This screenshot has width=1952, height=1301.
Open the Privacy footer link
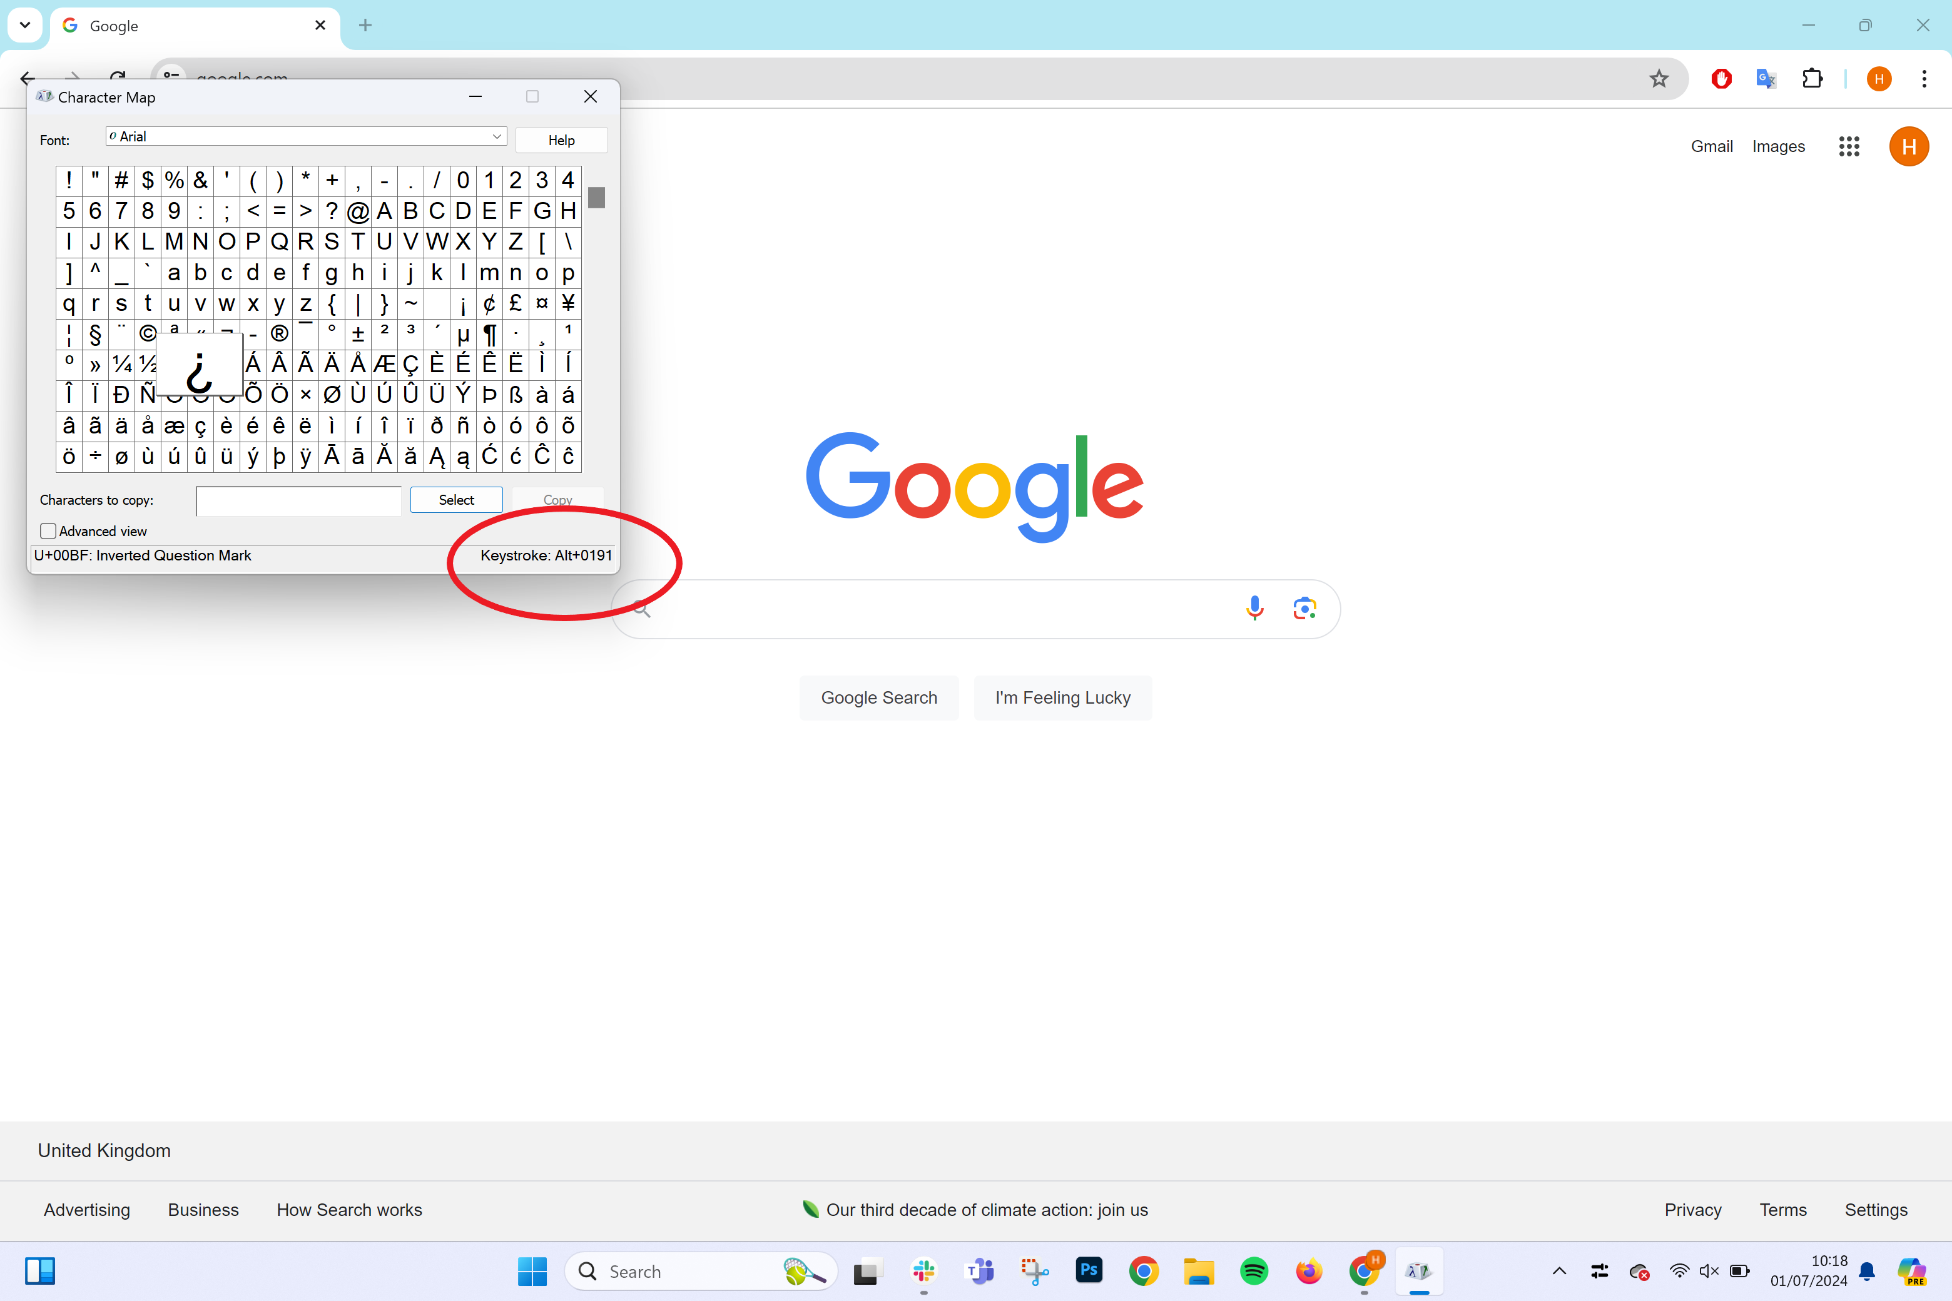(1693, 1210)
